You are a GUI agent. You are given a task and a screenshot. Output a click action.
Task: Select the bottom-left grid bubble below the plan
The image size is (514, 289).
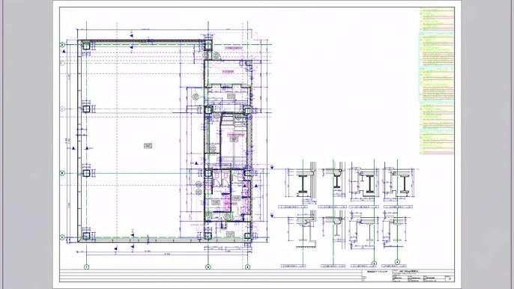point(87,267)
